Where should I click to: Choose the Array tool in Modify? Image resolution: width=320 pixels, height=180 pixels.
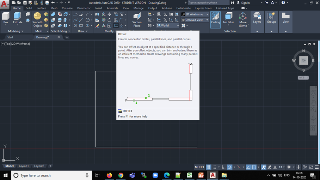pos(122,25)
